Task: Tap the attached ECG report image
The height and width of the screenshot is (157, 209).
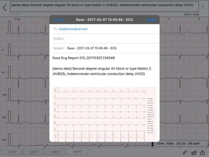Action: tap(104, 114)
